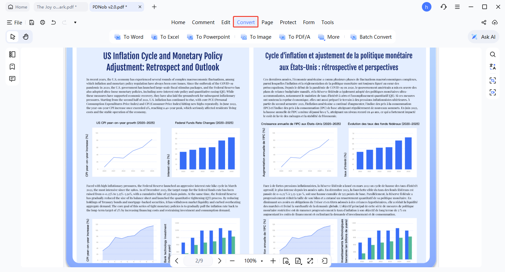Open the Ask AI assistant
505x272 pixels.
point(484,37)
